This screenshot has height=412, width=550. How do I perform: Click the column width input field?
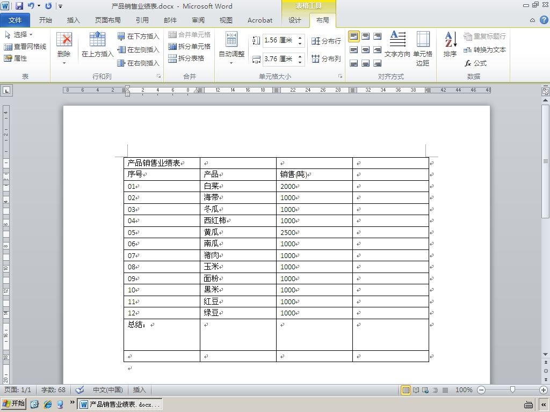point(279,59)
